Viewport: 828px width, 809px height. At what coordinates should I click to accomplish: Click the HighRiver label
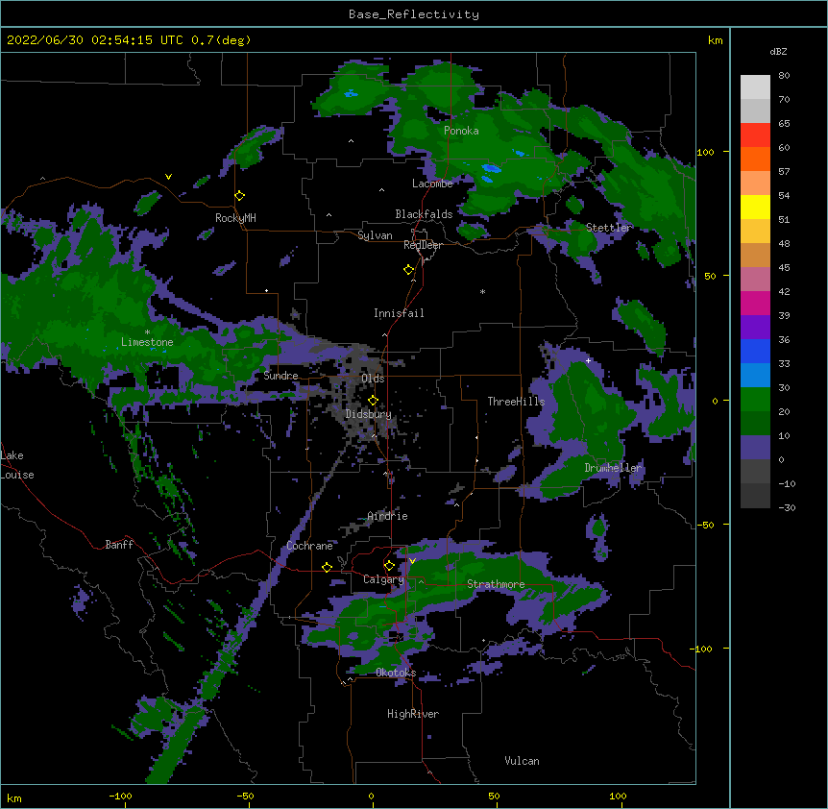point(413,714)
